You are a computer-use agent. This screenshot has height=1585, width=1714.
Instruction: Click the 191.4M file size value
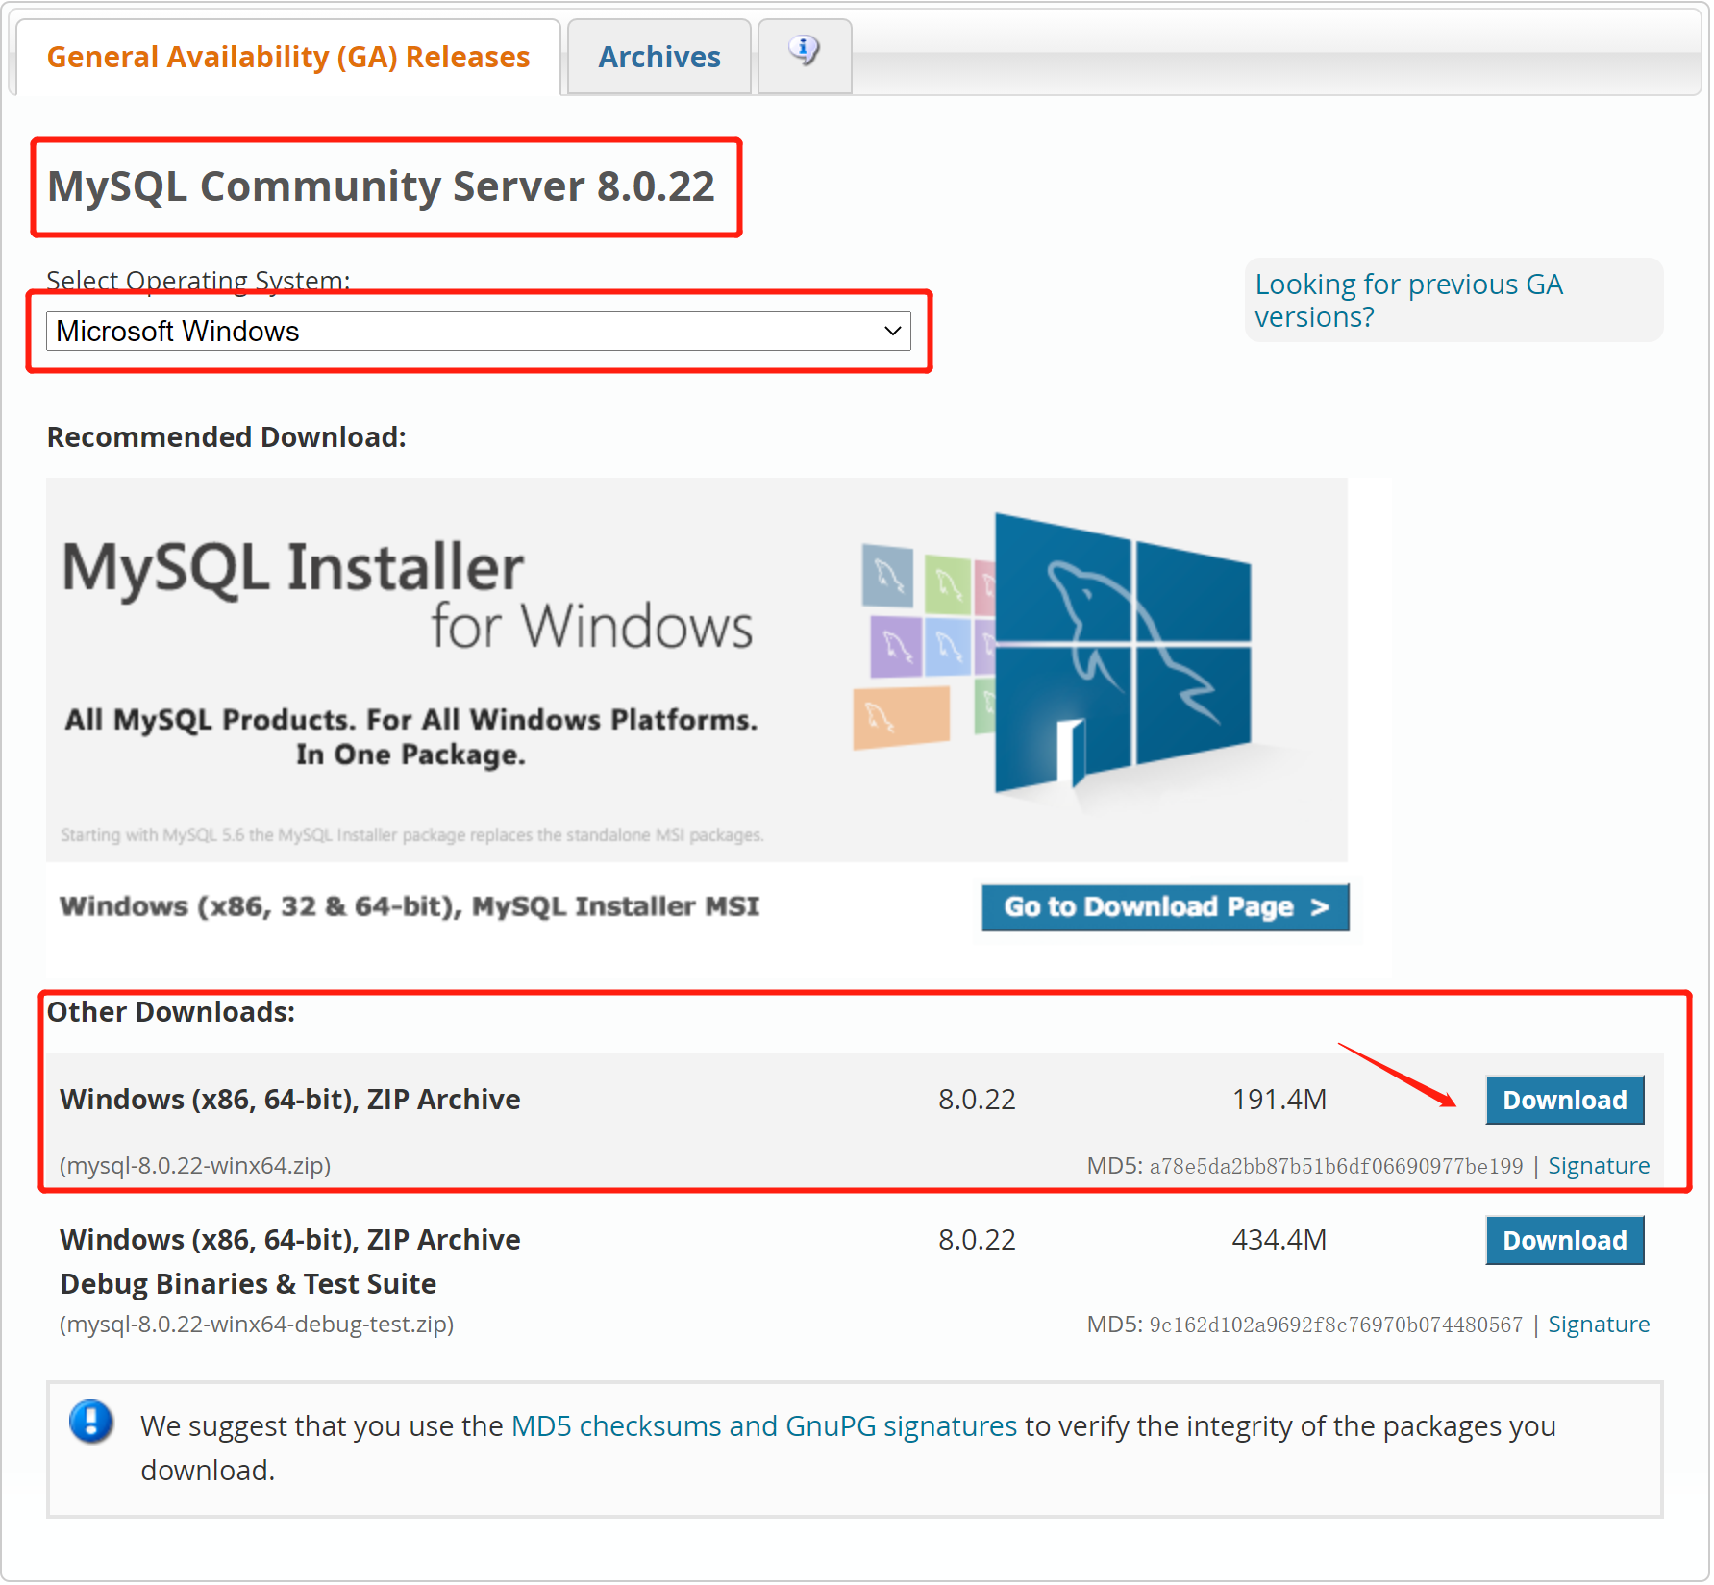1279,1100
